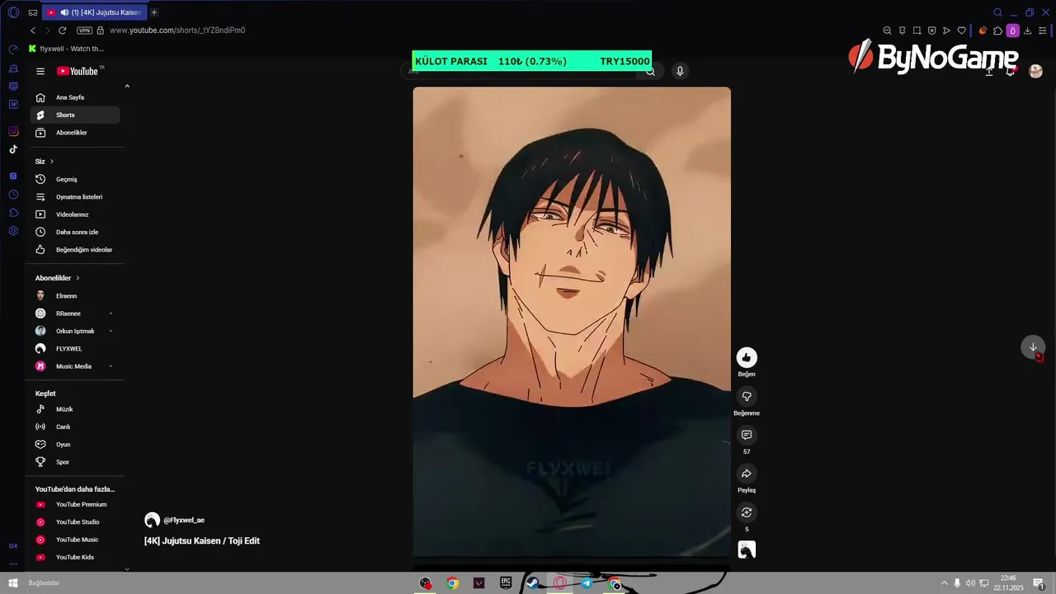The height and width of the screenshot is (594, 1056).
Task: Click the address bar URL
Action: (177, 31)
